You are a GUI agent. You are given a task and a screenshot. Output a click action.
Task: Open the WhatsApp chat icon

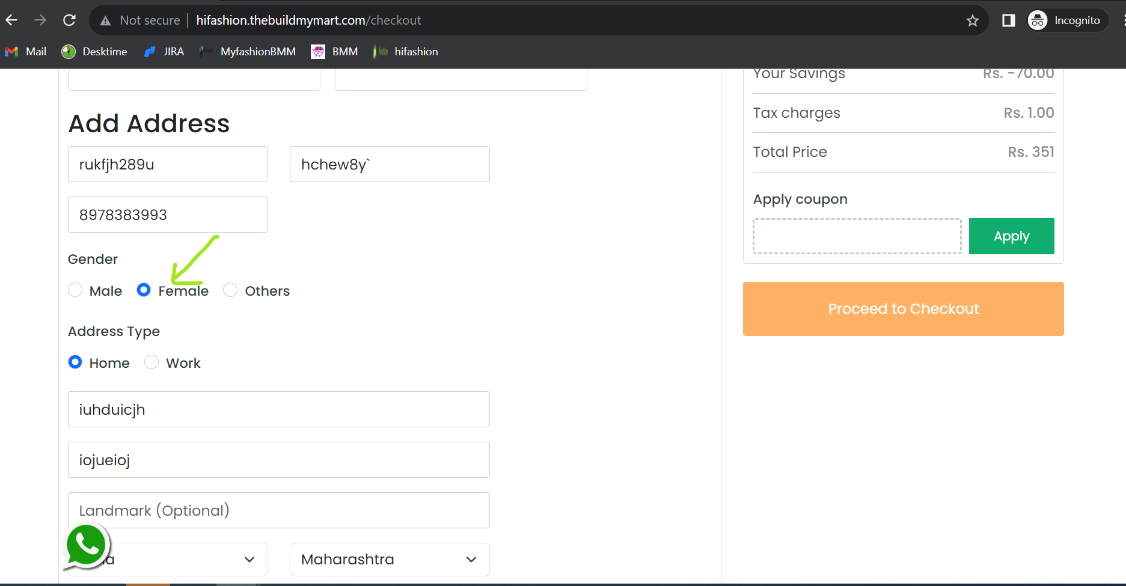click(86, 546)
